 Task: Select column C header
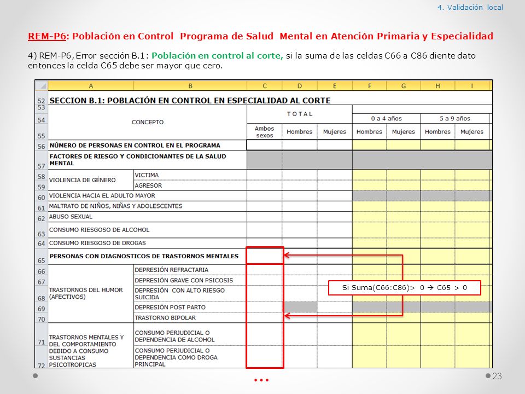coord(265,86)
